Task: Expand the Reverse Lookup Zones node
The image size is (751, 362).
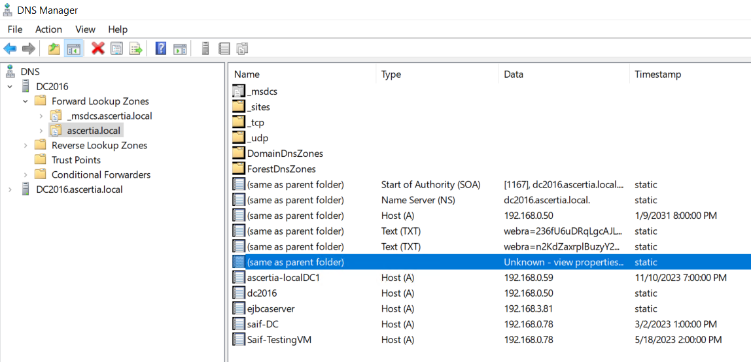Action: click(x=26, y=145)
